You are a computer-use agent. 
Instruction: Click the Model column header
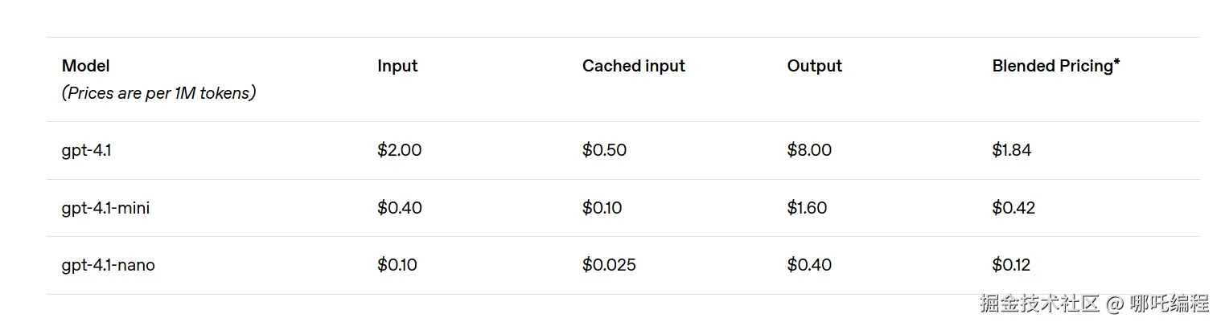(x=86, y=66)
